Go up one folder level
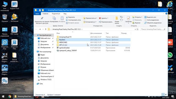176x99 pixels. [46, 29]
